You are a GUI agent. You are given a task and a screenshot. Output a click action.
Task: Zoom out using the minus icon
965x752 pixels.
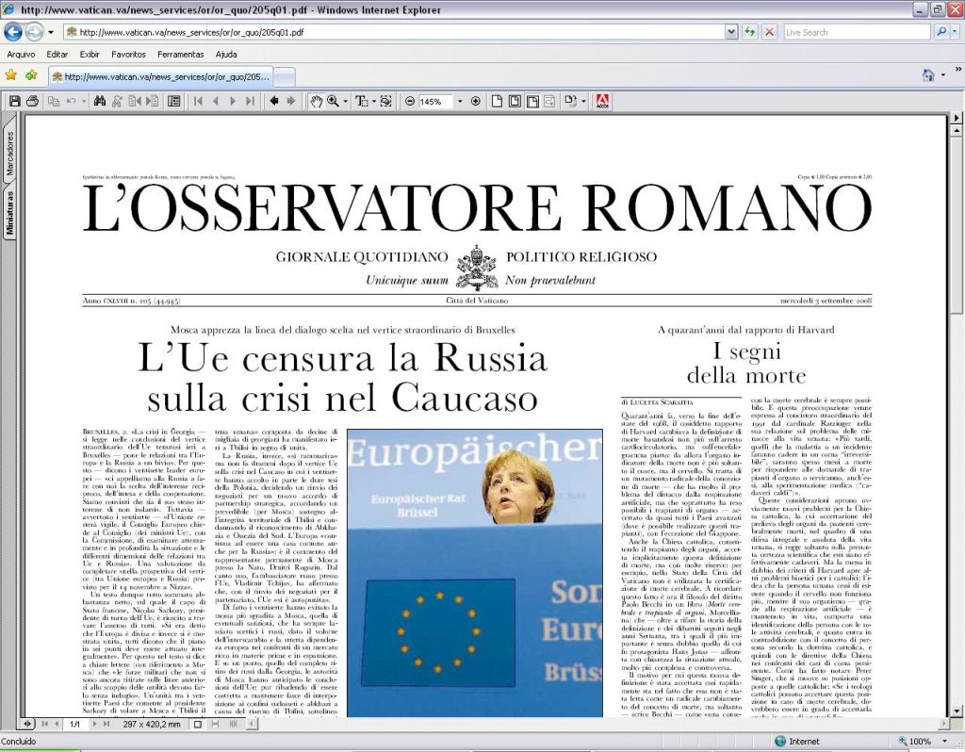tap(410, 101)
